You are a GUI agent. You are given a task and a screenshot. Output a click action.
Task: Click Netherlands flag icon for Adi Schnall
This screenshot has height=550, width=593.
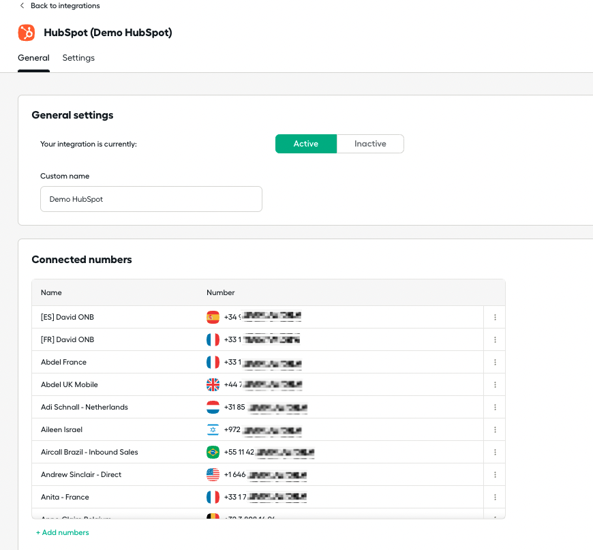213,407
